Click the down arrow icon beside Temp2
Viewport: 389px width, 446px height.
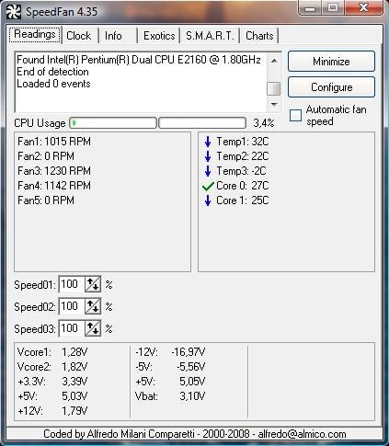(208, 156)
